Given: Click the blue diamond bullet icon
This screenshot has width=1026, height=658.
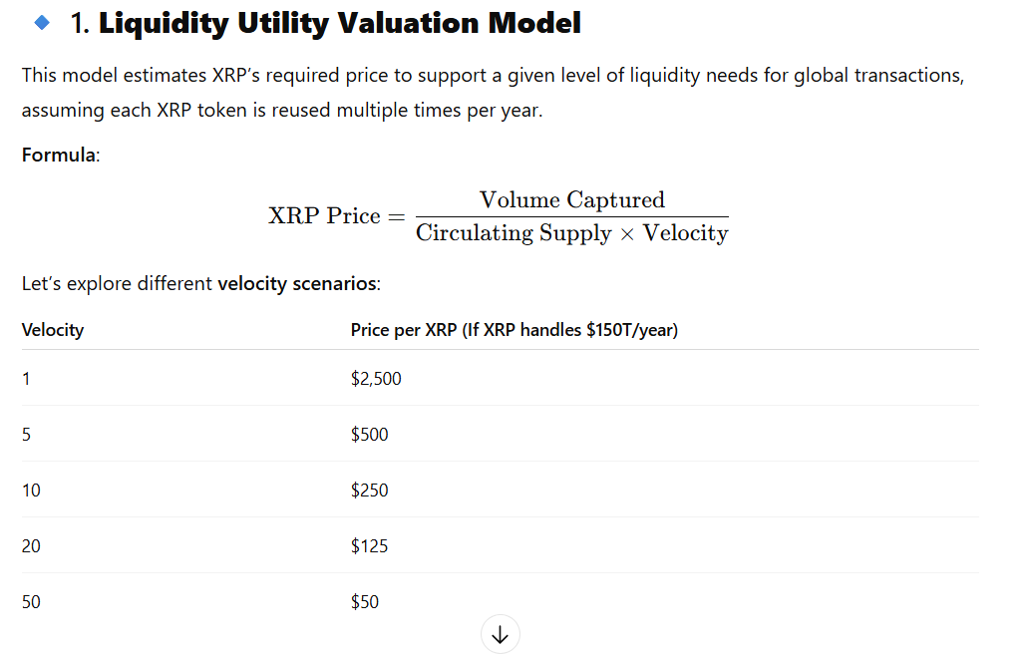Looking at the screenshot, I should [x=42, y=23].
